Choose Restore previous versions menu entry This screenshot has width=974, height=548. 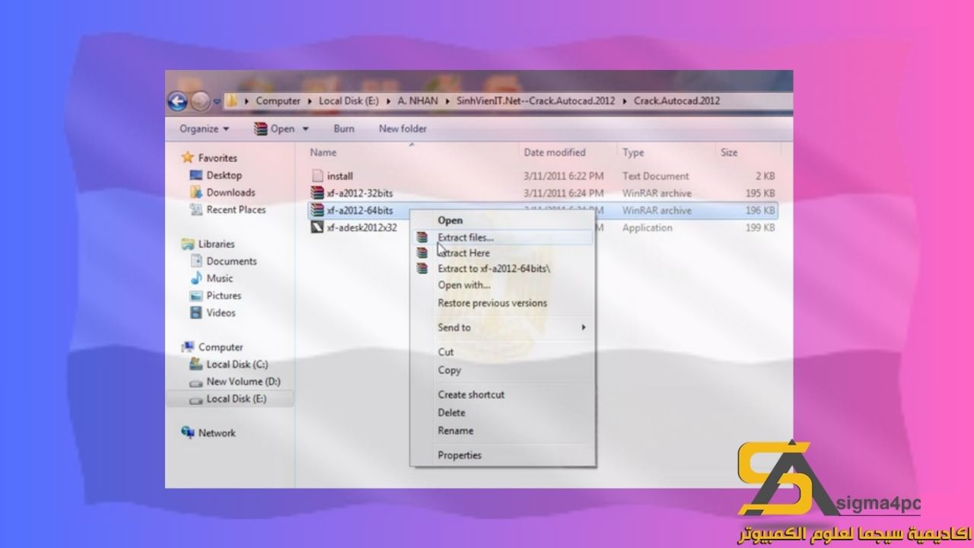pyautogui.click(x=492, y=303)
